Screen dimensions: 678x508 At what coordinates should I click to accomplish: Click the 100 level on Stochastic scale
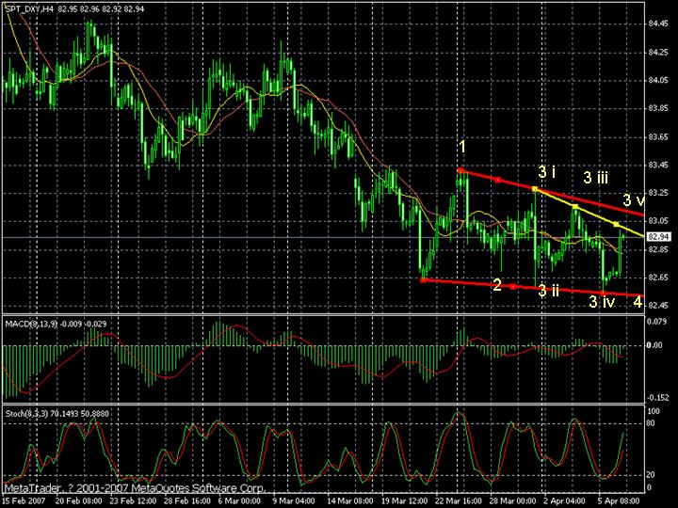654,411
